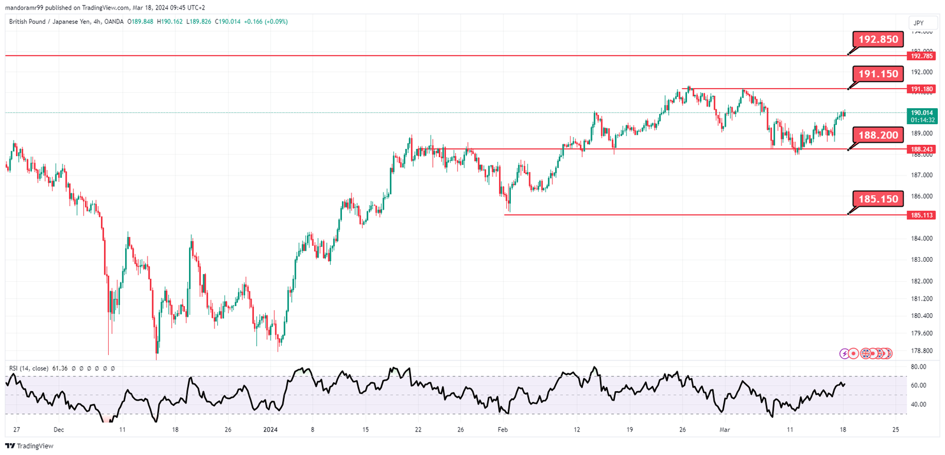Click the current price 190.014 axis label
Image resolution: width=945 pixels, height=455 pixels.
click(921, 113)
